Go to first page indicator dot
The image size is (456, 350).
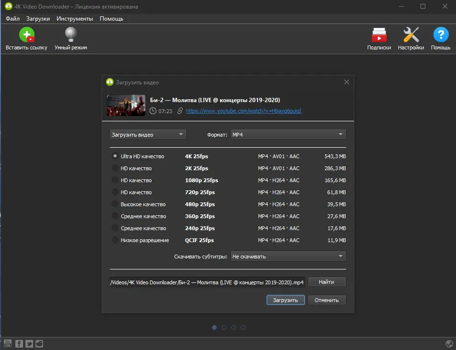[x=214, y=327]
